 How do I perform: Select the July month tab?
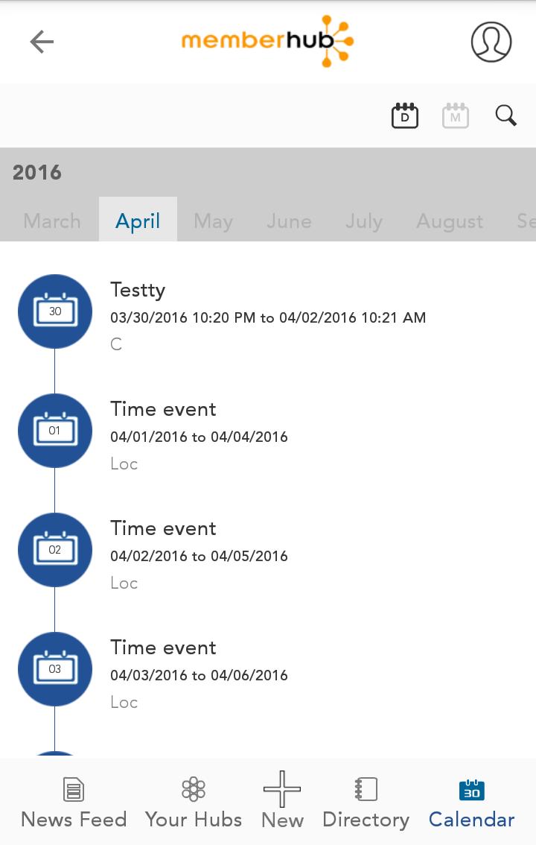[364, 221]
